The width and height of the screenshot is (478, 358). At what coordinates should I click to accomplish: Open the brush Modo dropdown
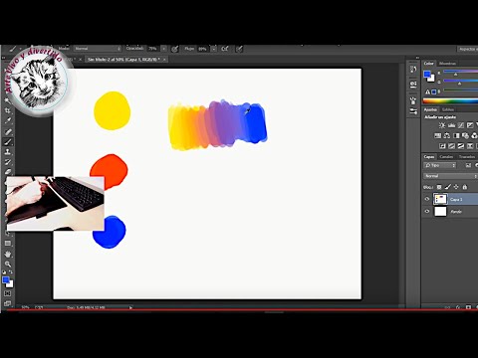[98, 49]
